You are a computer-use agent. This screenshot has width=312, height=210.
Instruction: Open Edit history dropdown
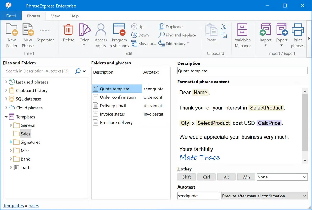tap(174, 44)
